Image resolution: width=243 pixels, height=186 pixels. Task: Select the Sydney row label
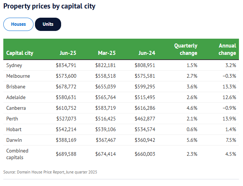click(14, 65)
